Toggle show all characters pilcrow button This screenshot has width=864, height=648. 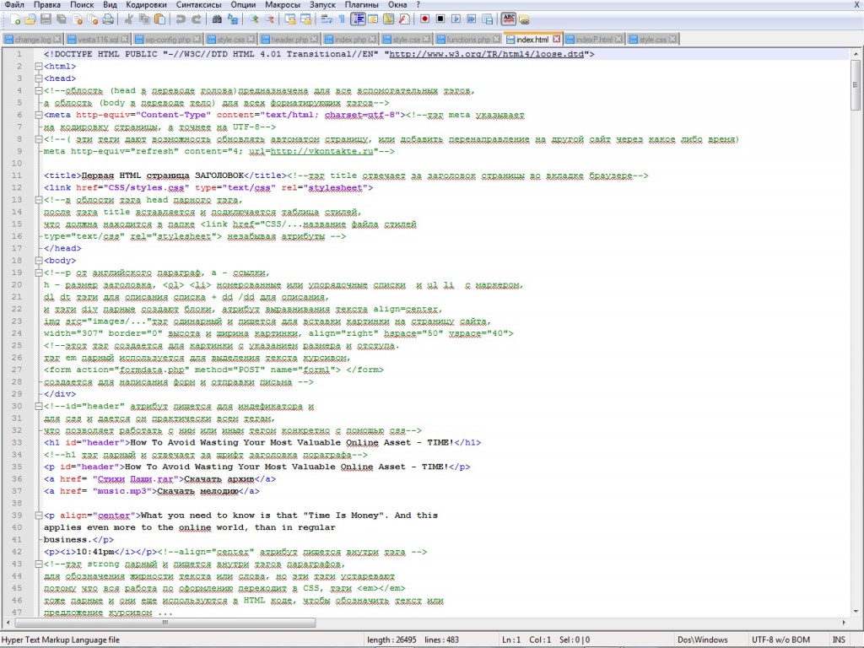[x=342, y=19]
